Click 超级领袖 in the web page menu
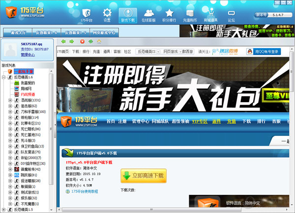295x213 pixels. pyautogui.click(x=180, y=121)
